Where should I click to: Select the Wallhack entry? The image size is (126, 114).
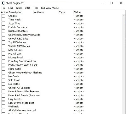coord(14,106)
